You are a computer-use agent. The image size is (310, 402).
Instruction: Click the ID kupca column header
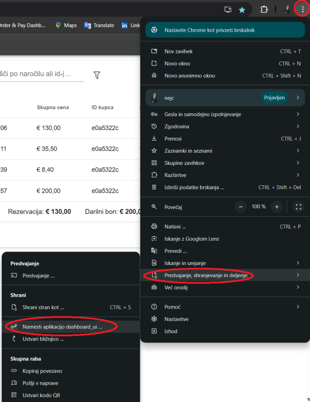click(103, 108)
